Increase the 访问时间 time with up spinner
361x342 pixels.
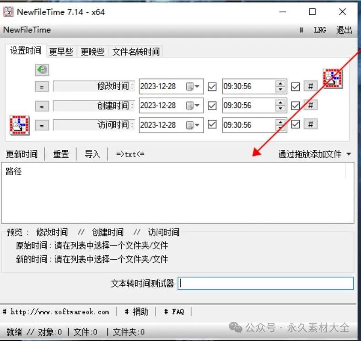280,122
